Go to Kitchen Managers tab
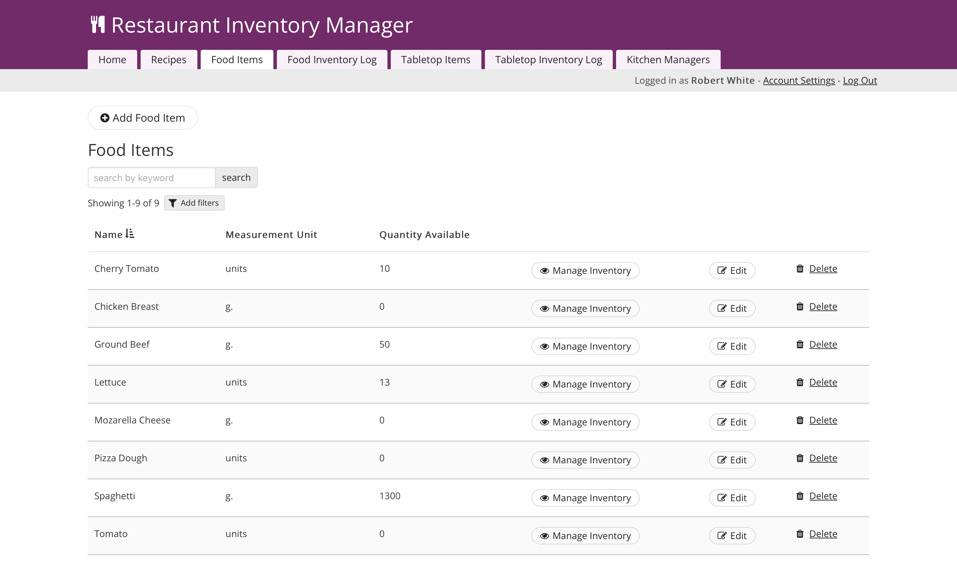957x563 pixels. click(668, 59)
